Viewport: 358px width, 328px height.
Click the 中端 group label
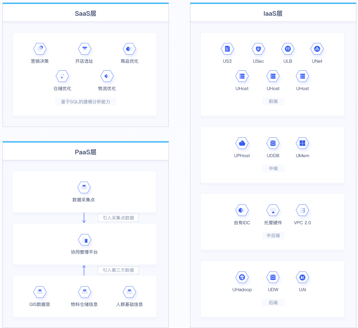point(273,168)
